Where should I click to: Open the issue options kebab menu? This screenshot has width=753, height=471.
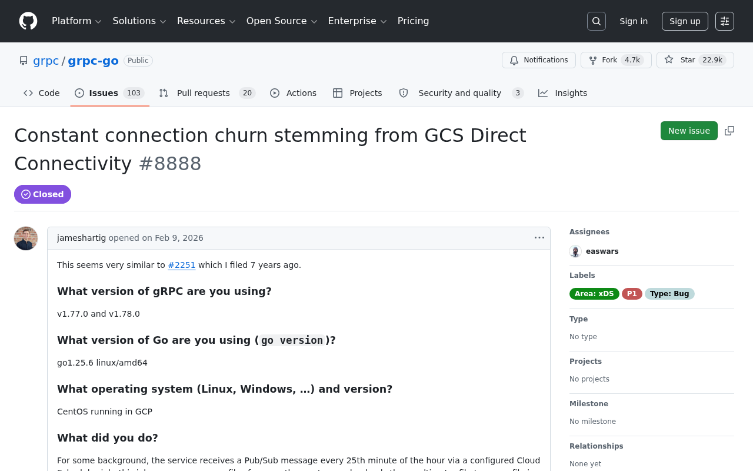tap(539, 238)
